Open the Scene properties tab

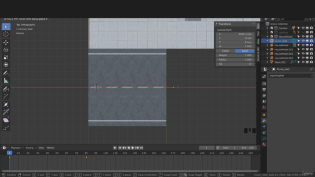click(x=264, y=102)
